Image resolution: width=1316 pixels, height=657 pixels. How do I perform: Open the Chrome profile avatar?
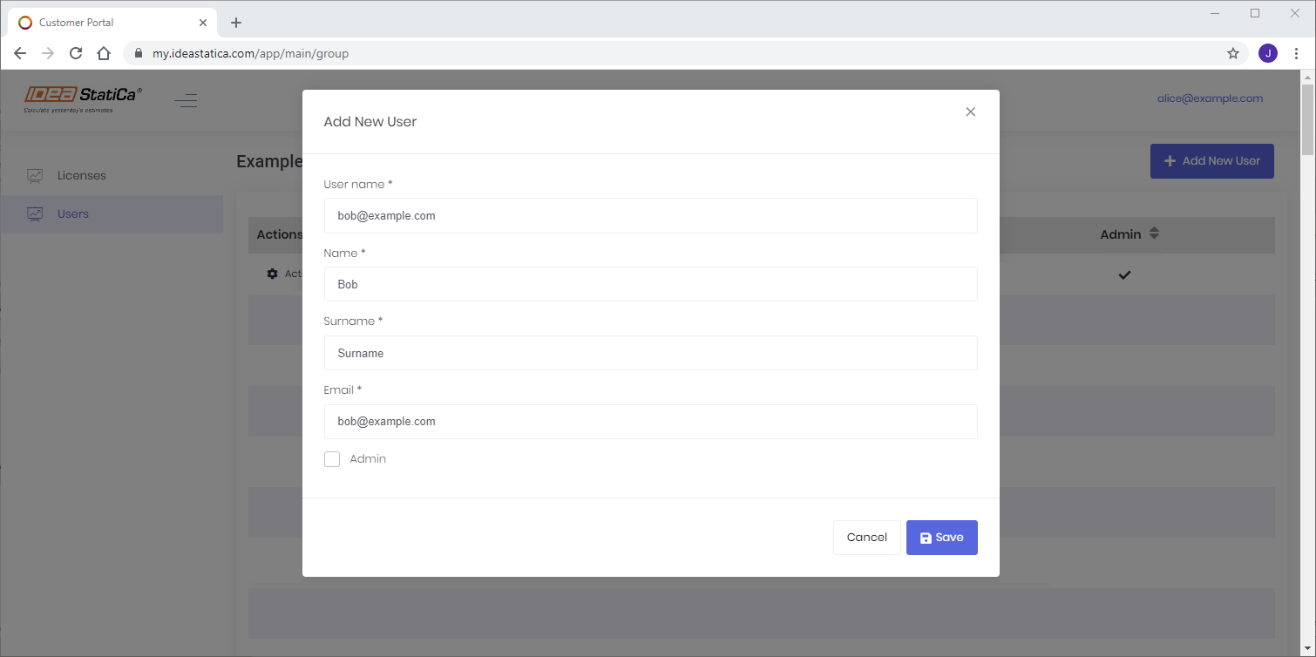(1267, 53)
